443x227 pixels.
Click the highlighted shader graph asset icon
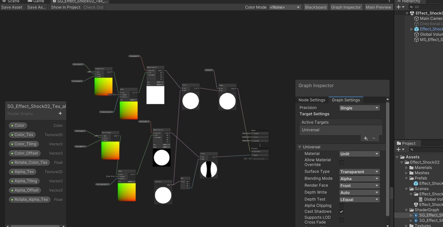[416, 215]
